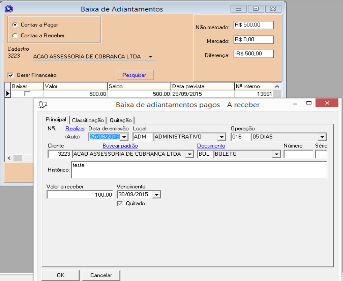This screenshot has height=281, width=343.
Task: Click the left scroll arrow of the grid
Action: point(9,158)
